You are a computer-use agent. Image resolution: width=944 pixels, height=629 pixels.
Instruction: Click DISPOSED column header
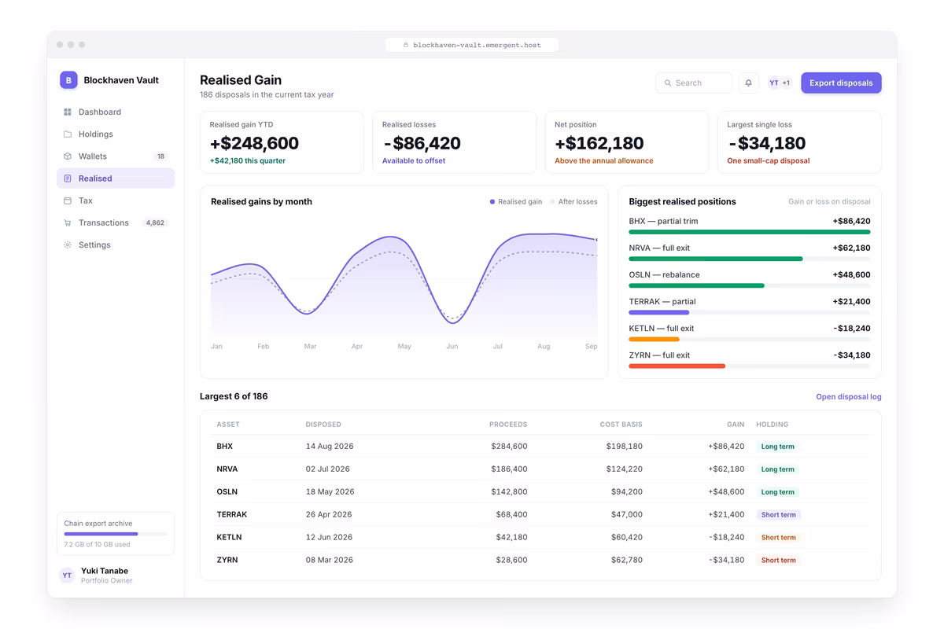click(x=323, y=425)
